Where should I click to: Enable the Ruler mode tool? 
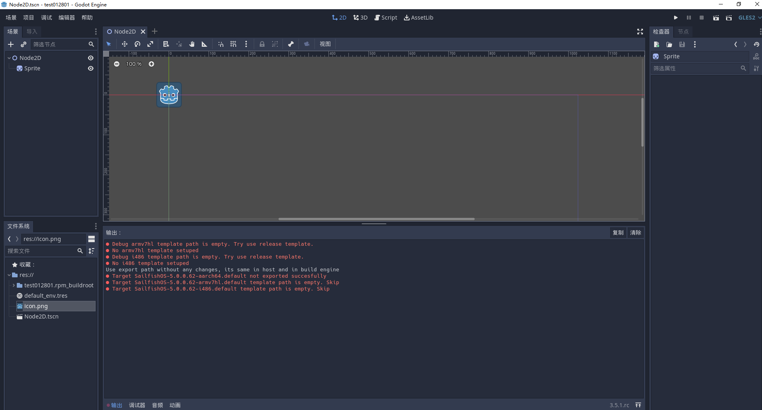coord(204,44)
